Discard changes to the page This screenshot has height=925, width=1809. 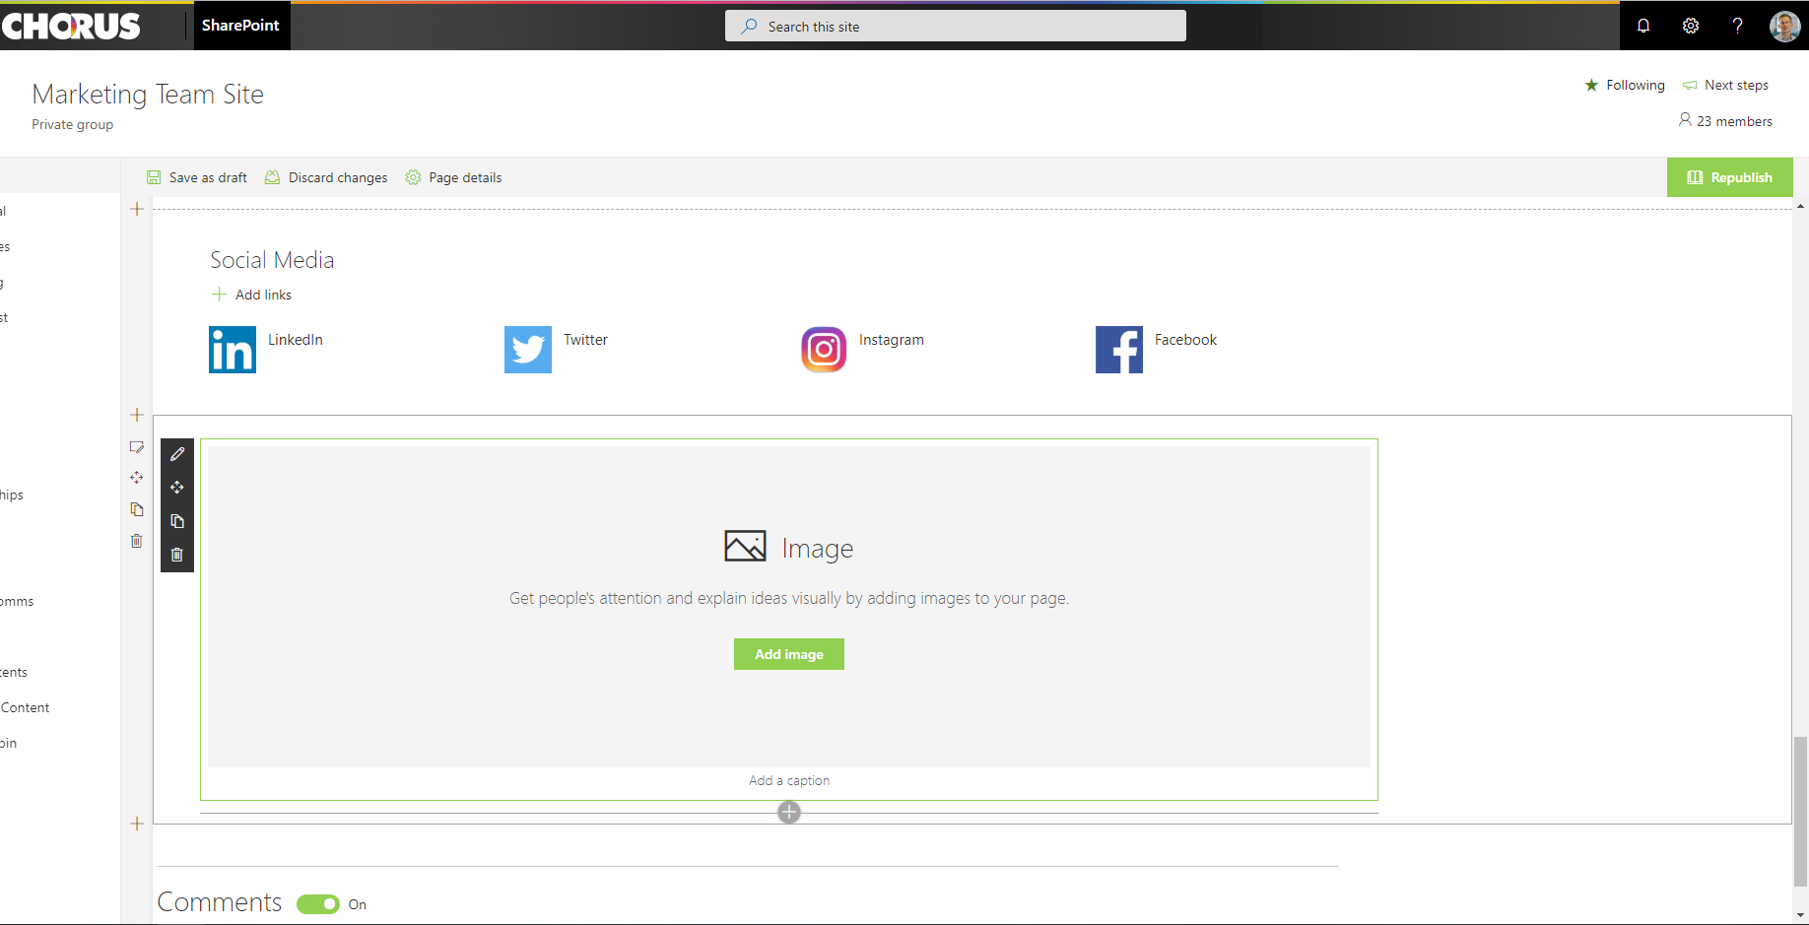[x=326, y=177]
